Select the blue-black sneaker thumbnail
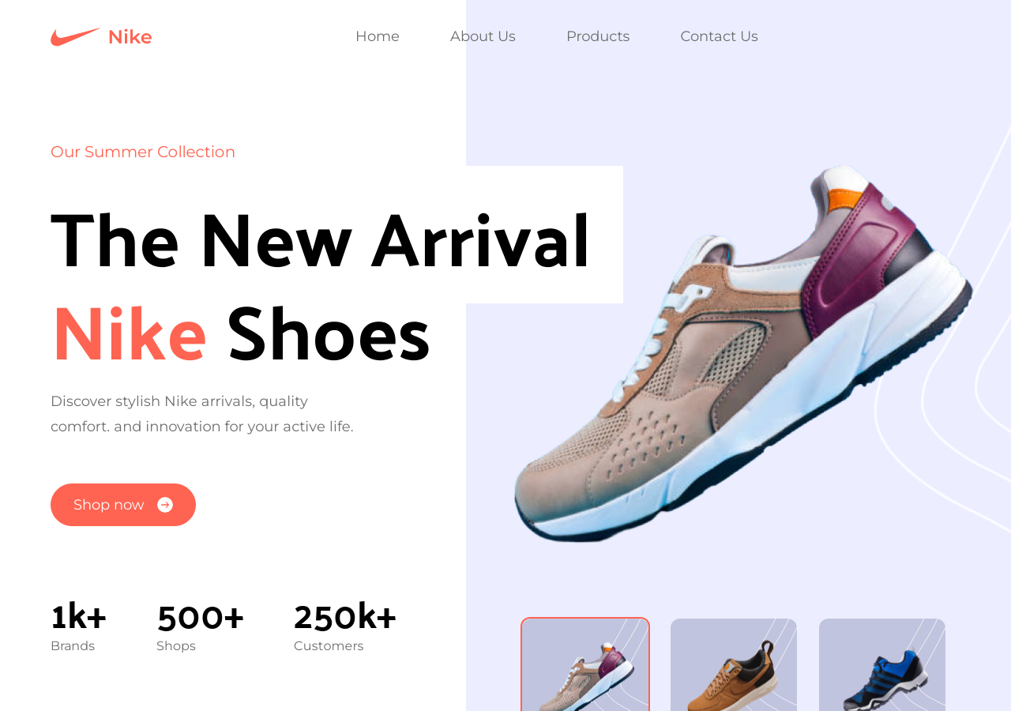The width and height of the screenshot is (1011, 711). pos(882,664)
